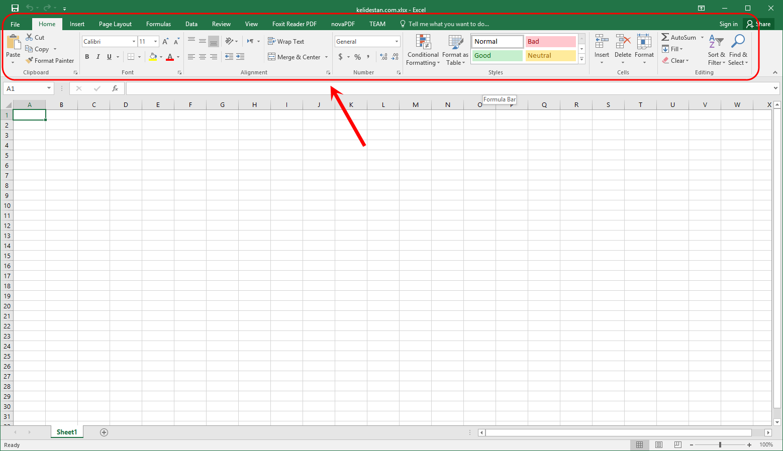Apply middle align to cells
Image resolution: width=783 pixels, height=451 pixels.
pos(203,41)
